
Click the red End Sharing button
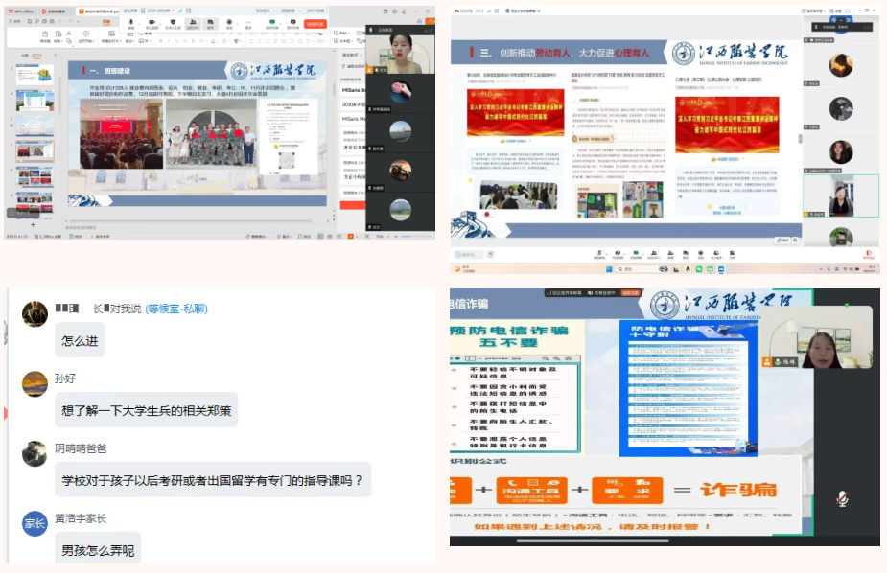[x=315, y=24]
